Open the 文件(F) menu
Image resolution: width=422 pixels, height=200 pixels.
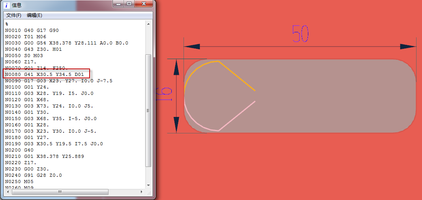coord(13,15)
